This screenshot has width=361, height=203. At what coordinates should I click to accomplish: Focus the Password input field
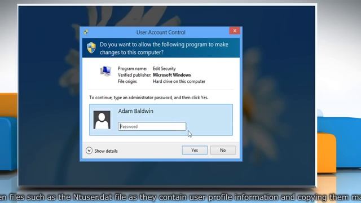(x=152, y=126)
